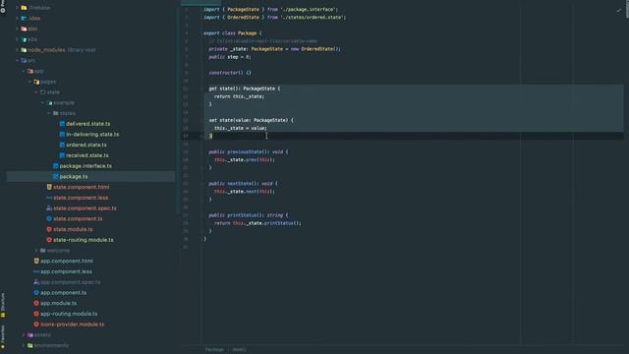This screenshot has height=354, width=629.
Task: Expand the dist folder
Action: pyautogui.click(x=17, y=29)
